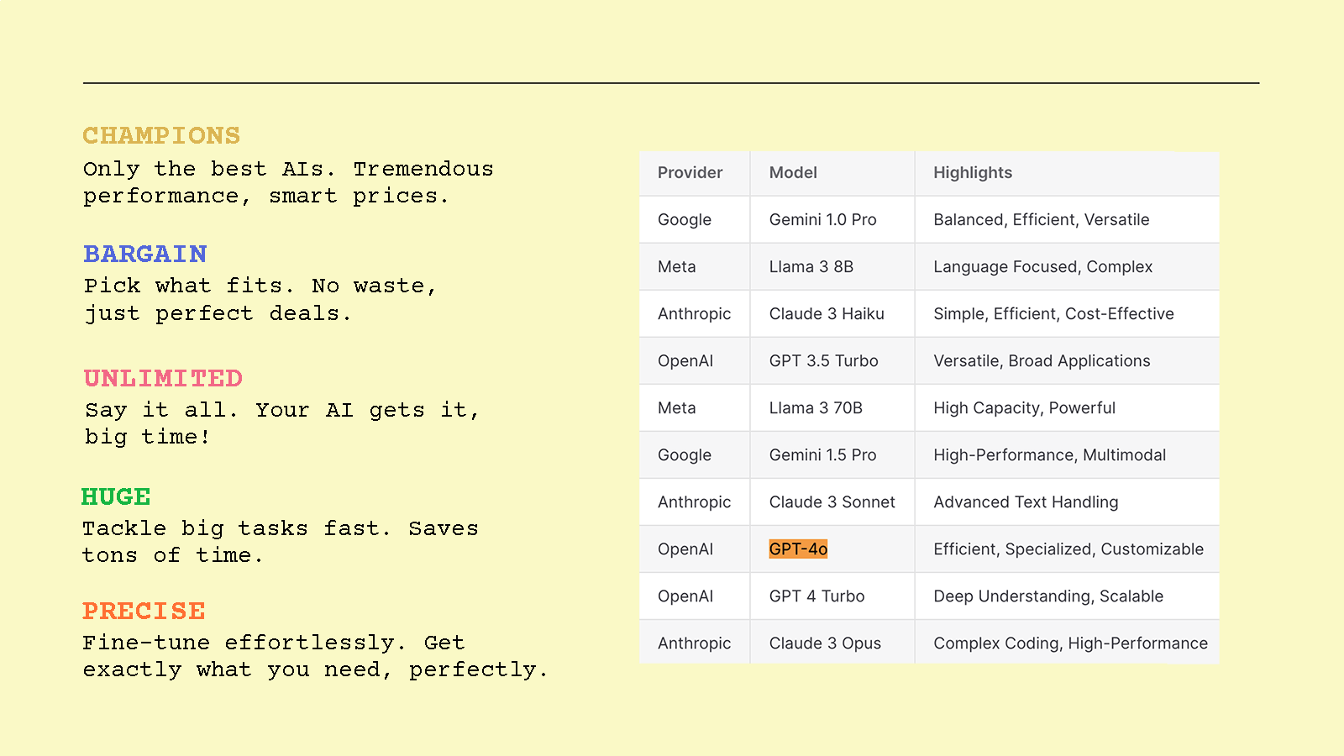Click 'Fine-tune effortlessly' description text

pos(315,656)
